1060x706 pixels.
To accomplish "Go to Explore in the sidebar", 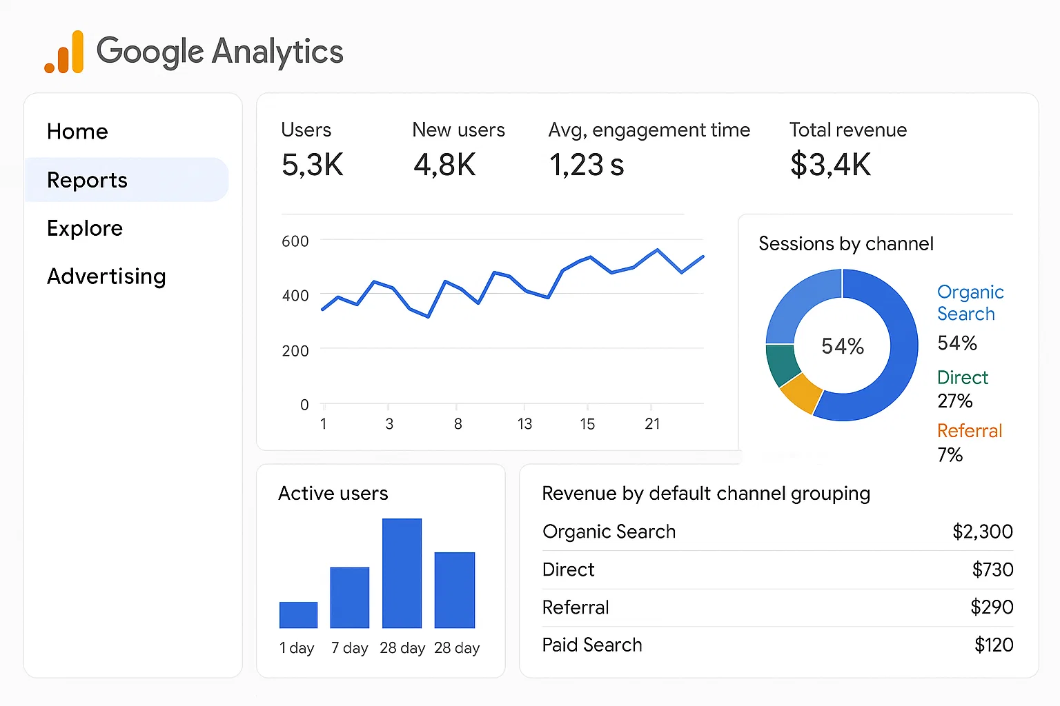I will coord(85,228).
